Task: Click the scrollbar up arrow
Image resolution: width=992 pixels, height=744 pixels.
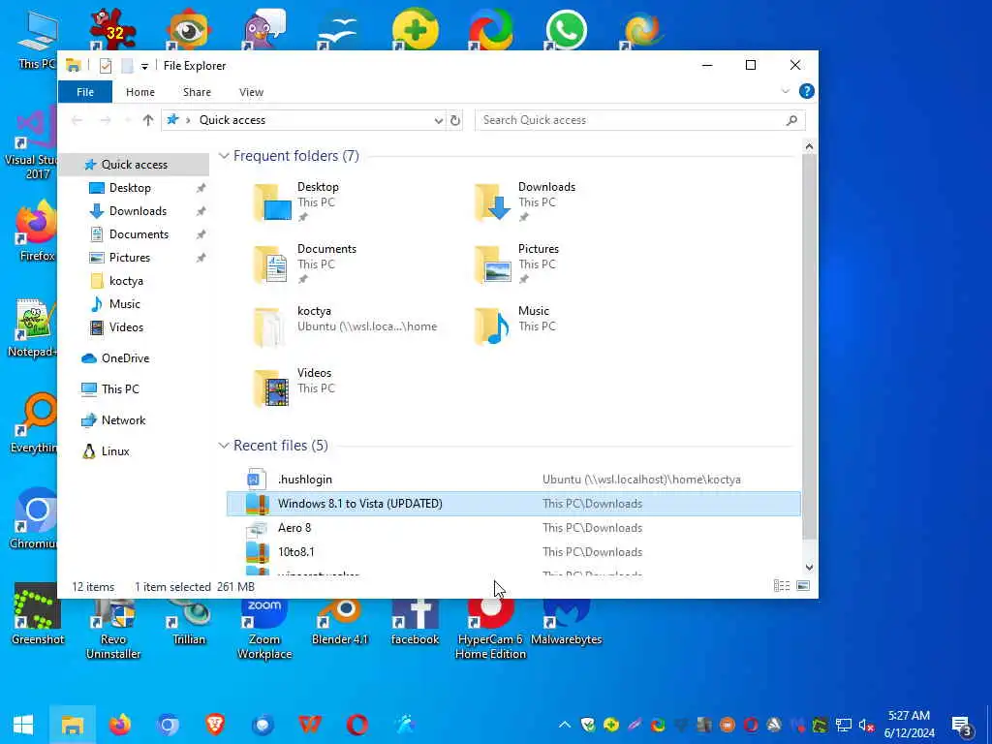Action: click(x=809, y=147)
